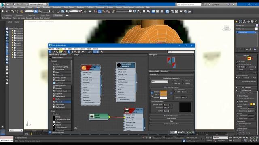This screenshot has height=145, width=259.
Task: Select the Link tool (chain icon)
Action: point(13,11)
